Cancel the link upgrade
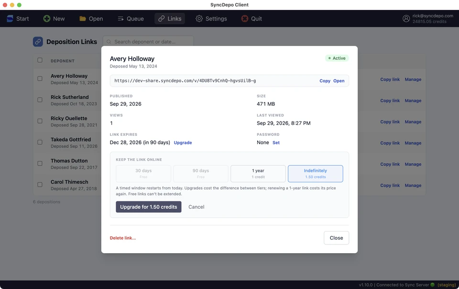The height and width of the screenshot is (289, 459). [197, 207]
